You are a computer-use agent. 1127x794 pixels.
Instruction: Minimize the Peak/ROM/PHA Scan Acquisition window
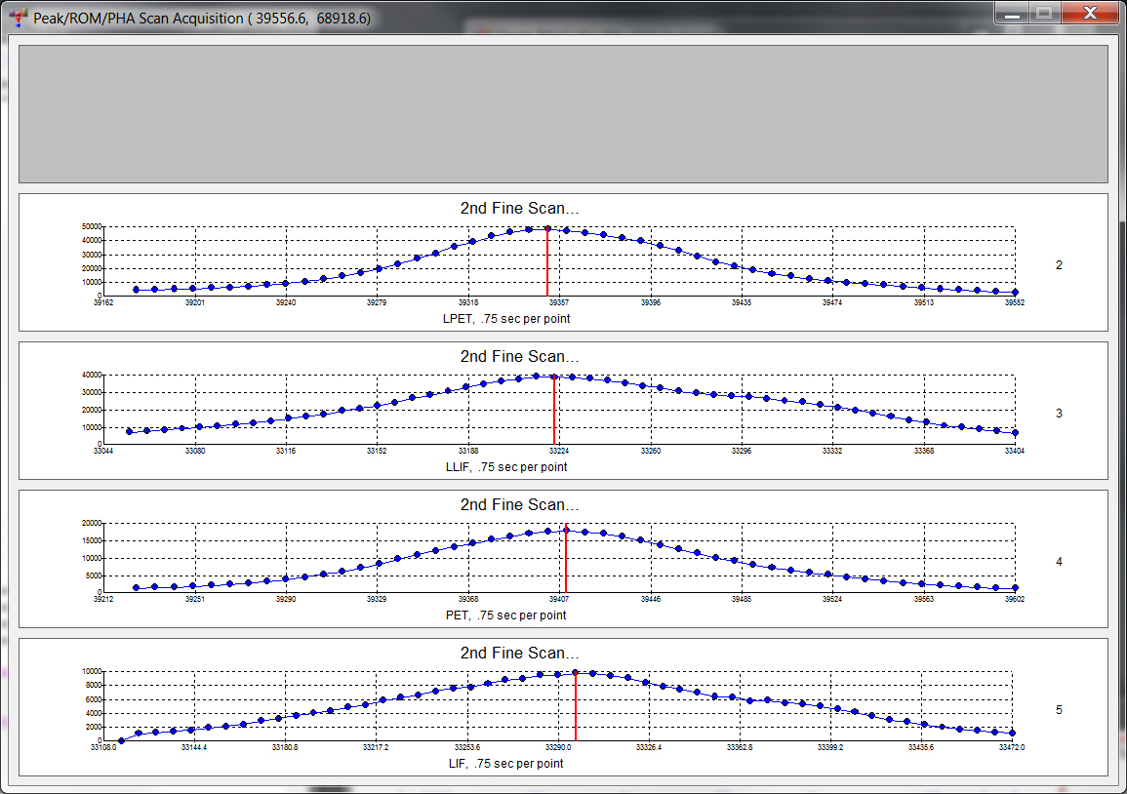tap(1014, 14)
